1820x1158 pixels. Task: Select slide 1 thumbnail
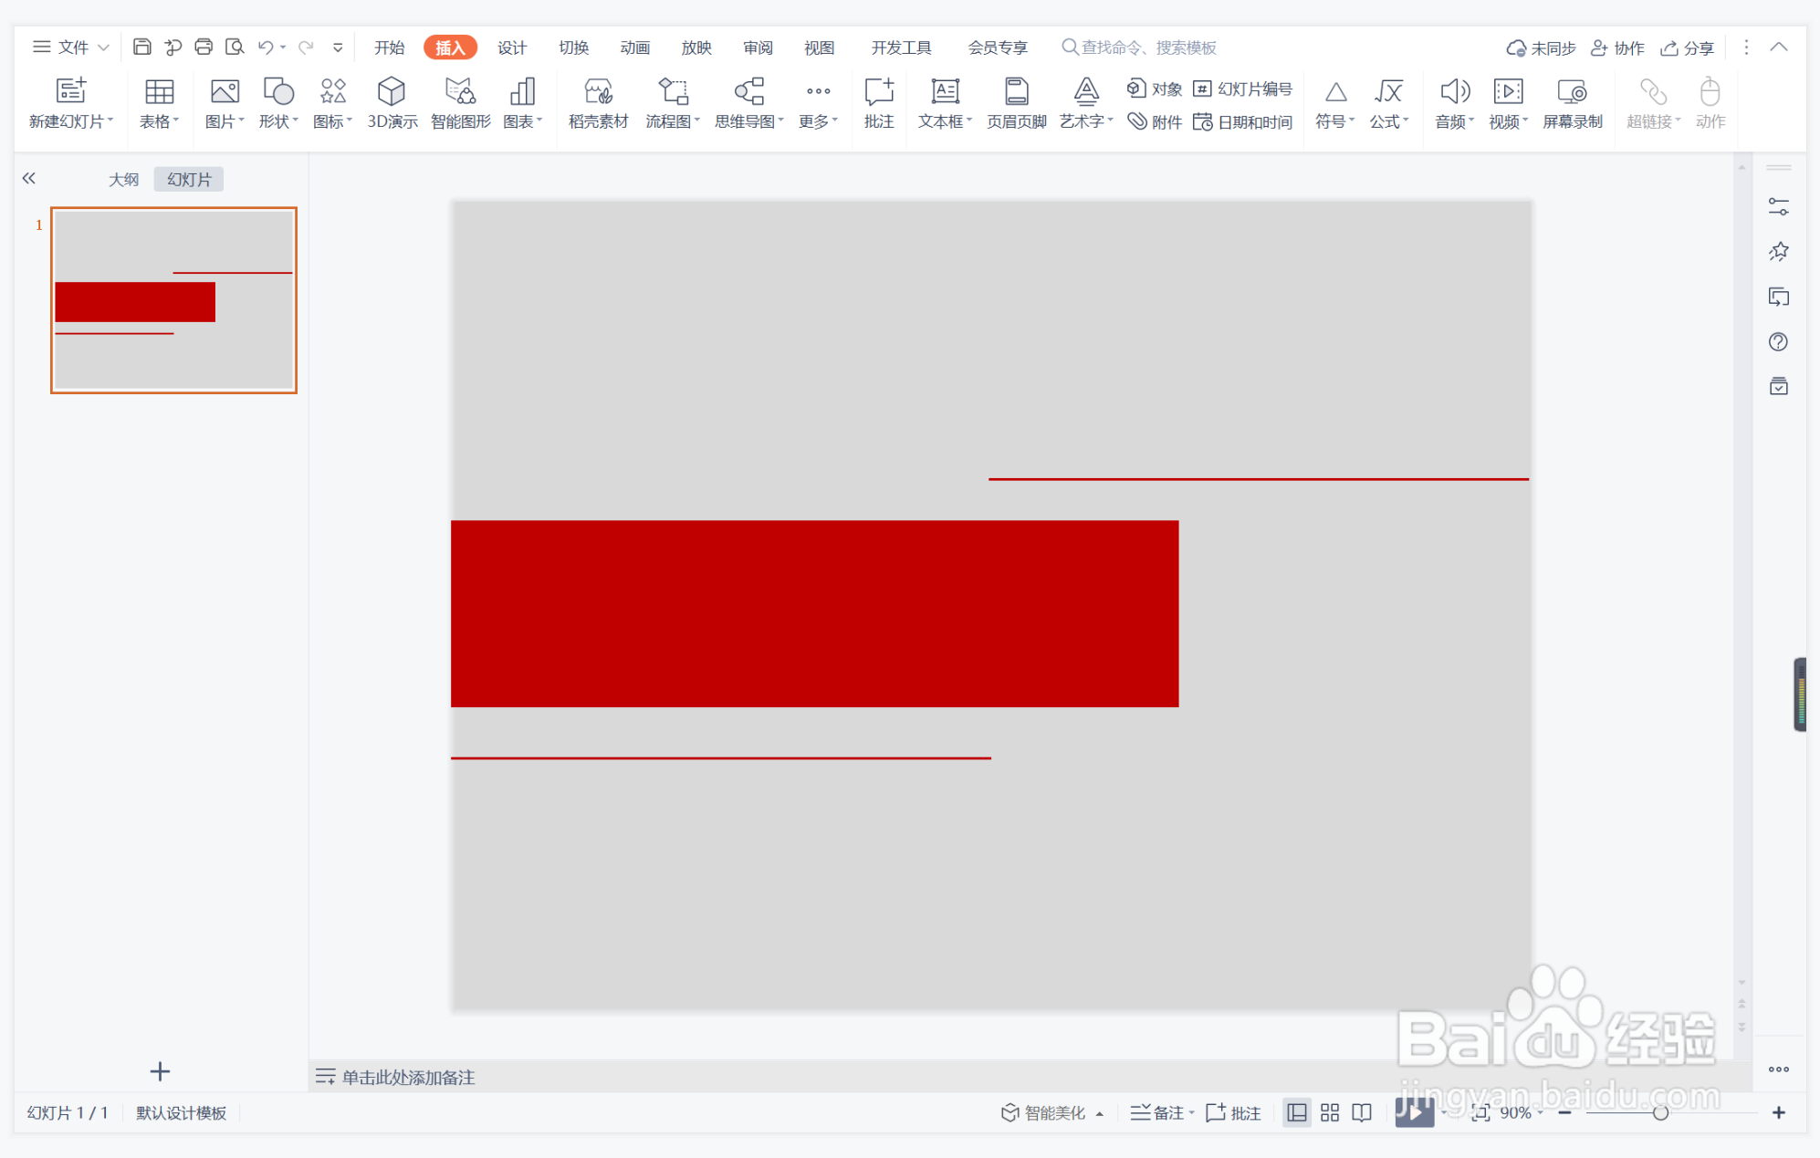173,300
